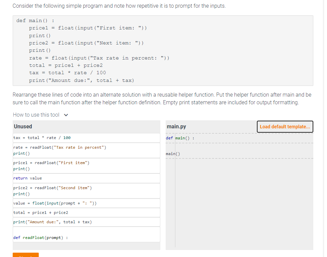The image size is (327, 257).
Task: Click the Load default template button
Action: [x=284, y=127]
